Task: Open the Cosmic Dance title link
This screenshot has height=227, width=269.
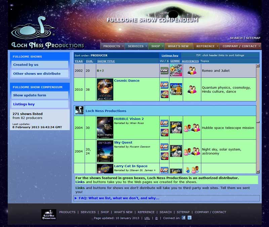Action: [127, 80]
